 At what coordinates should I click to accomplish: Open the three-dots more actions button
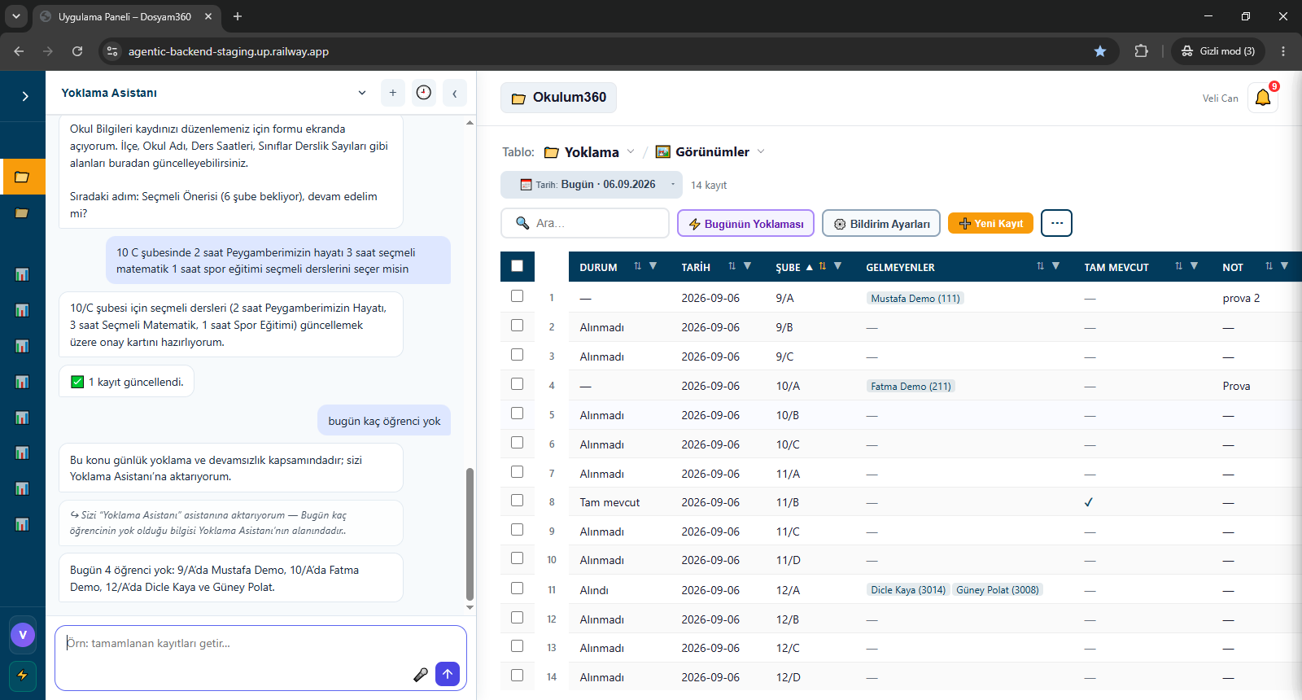coord(1056,223)
